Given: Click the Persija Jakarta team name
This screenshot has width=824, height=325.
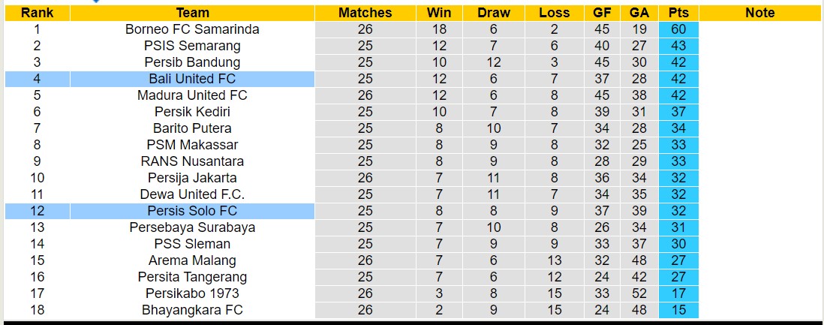Looking at the screenshot, I should coord(193,178).
